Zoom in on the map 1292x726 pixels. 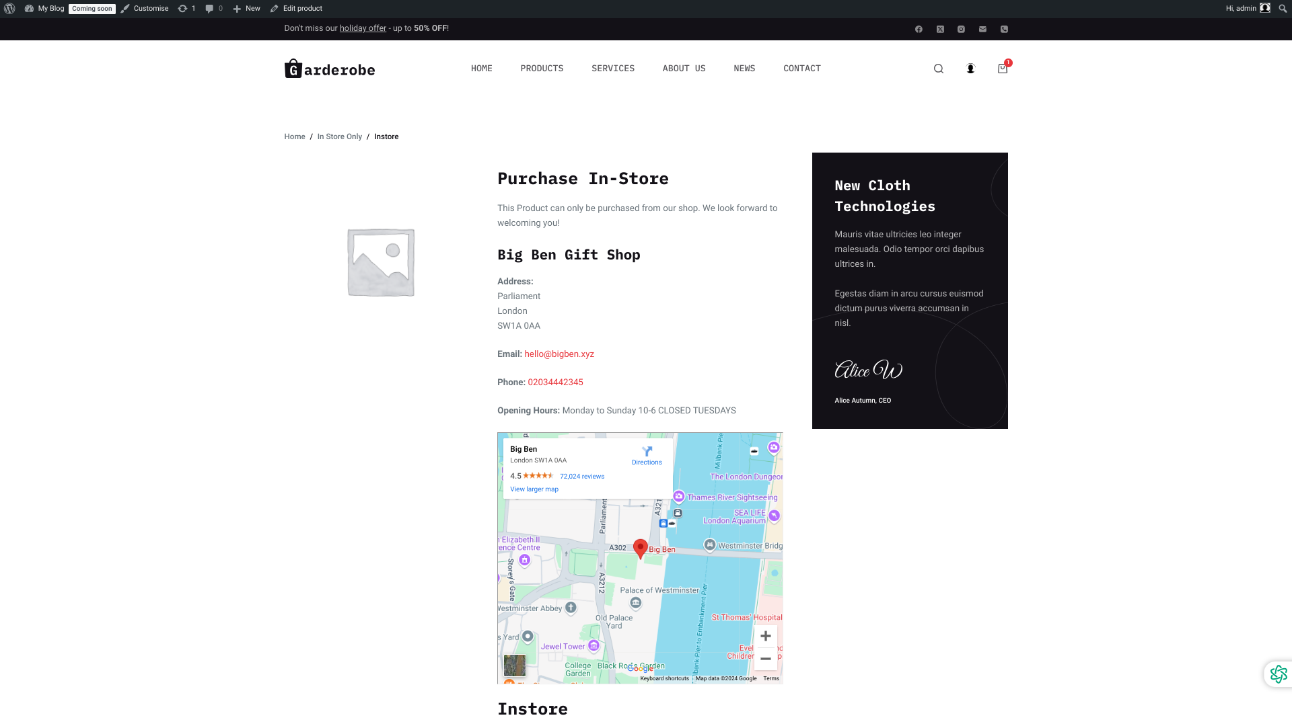[765, 636]
